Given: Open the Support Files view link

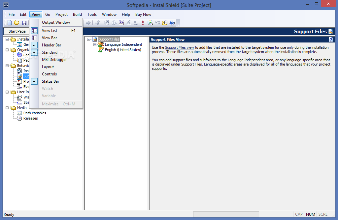Looking at the screenshot, I should pos(180,47).
